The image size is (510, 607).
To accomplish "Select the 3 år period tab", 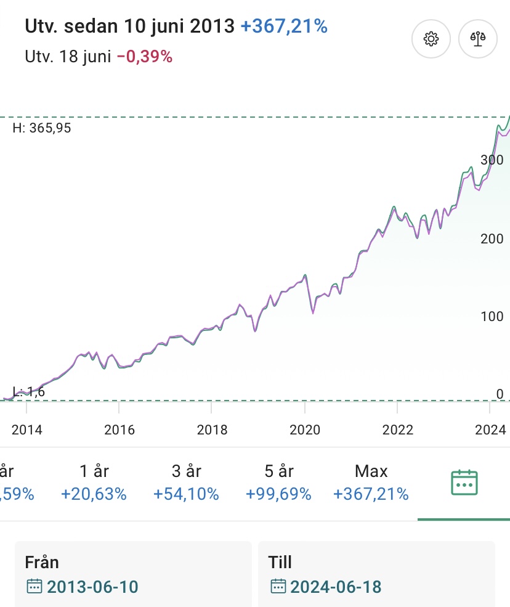I will (187, 483).
